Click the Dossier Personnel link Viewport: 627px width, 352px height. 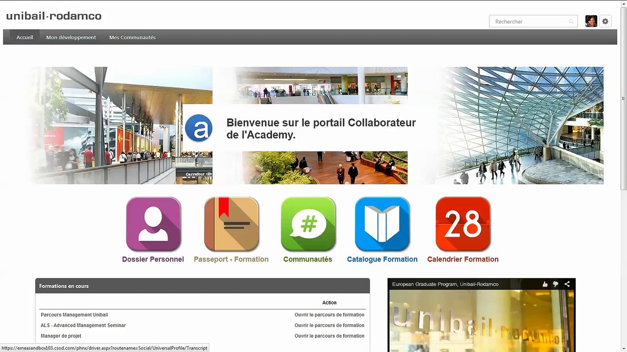click(x=153, y=260)
